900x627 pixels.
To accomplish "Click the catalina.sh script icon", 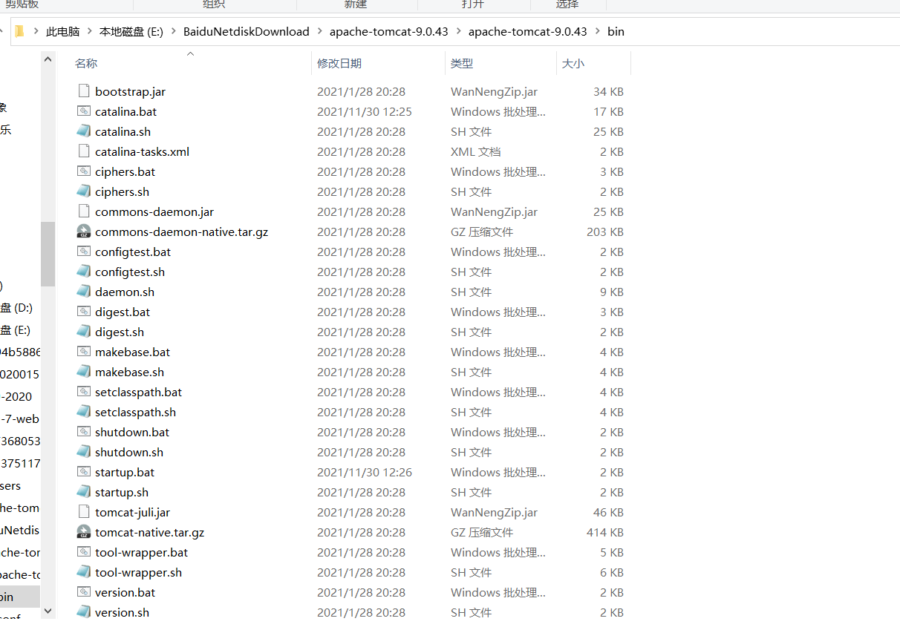I will (x=84, y=131).
